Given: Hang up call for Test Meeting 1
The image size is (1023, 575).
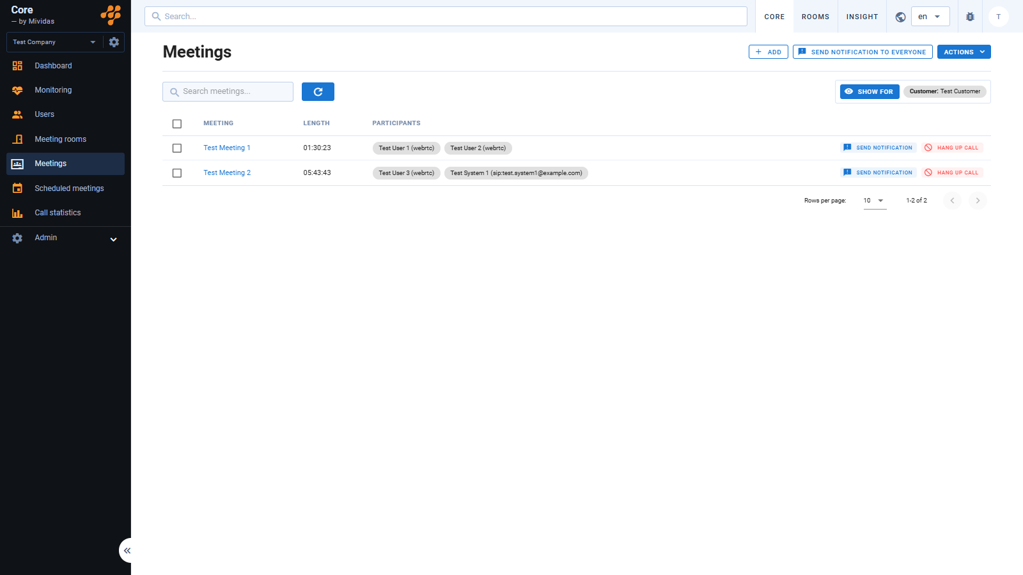Looking at the screenshot, I should tap(952, 148).
